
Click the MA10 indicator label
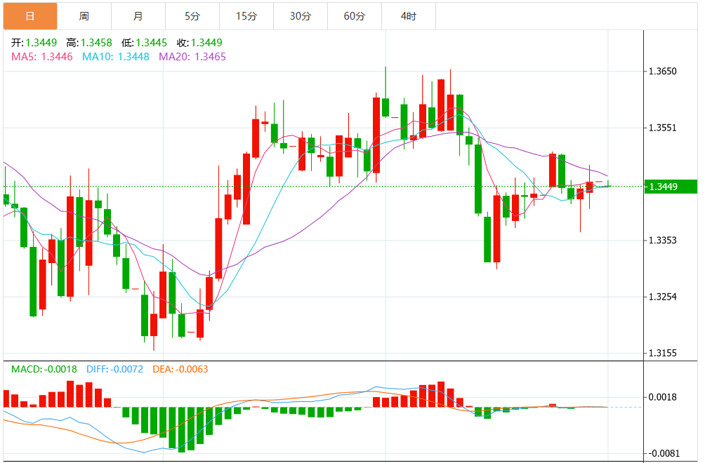(116, 57)
